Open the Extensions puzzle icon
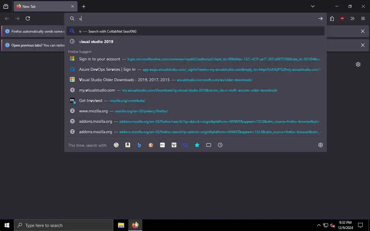The width and height of the screenshot is (370, 231). (332, 18)
